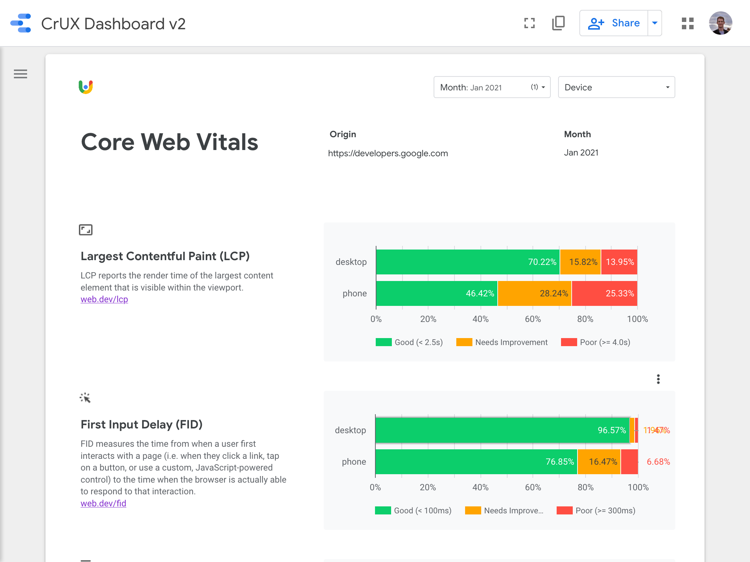Viewport: 750px width, 562px height.
Task: Open the user account avatar
Action: 720,23
